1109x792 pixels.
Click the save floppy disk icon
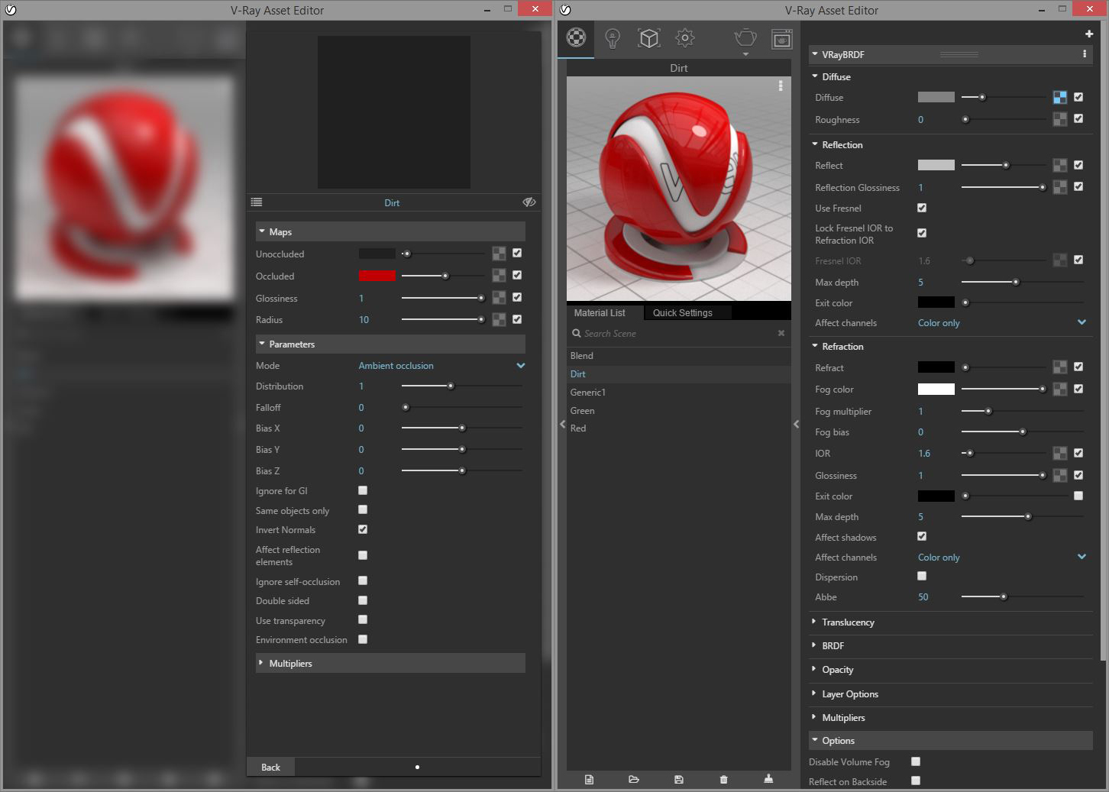click(678, 779)
